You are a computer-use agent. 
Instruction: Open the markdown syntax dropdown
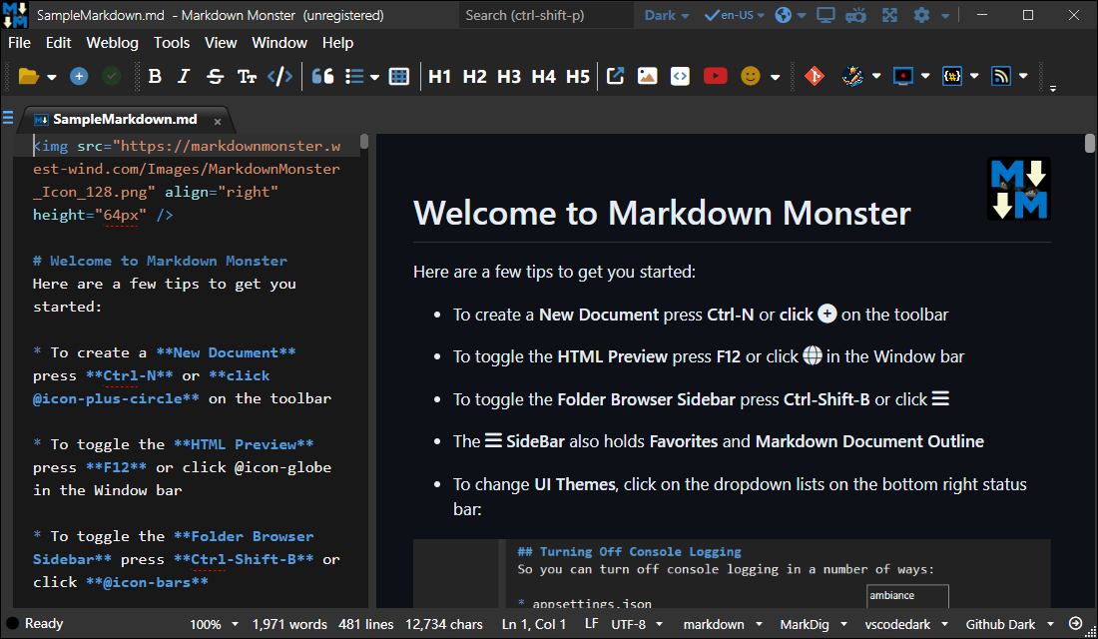click(x=723, y=624)
